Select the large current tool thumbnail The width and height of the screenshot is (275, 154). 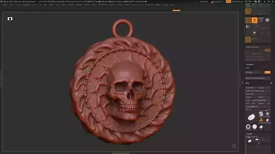(251, 117)
